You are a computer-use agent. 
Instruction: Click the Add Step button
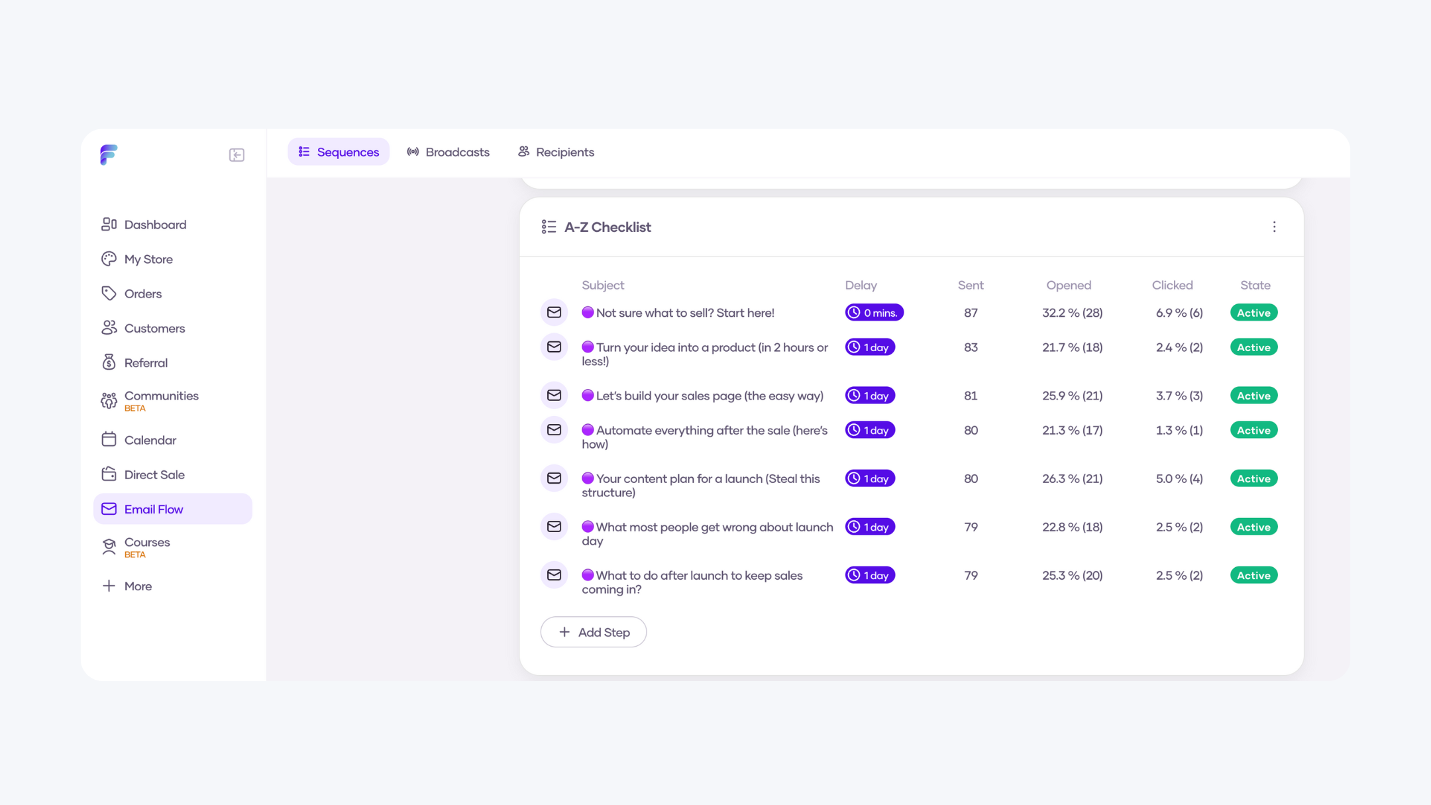[x=593, y=632]
